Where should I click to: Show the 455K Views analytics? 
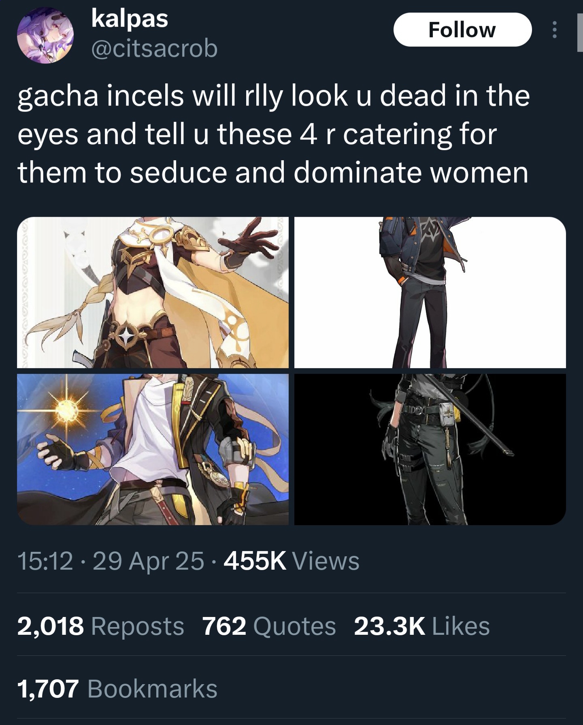291,561
